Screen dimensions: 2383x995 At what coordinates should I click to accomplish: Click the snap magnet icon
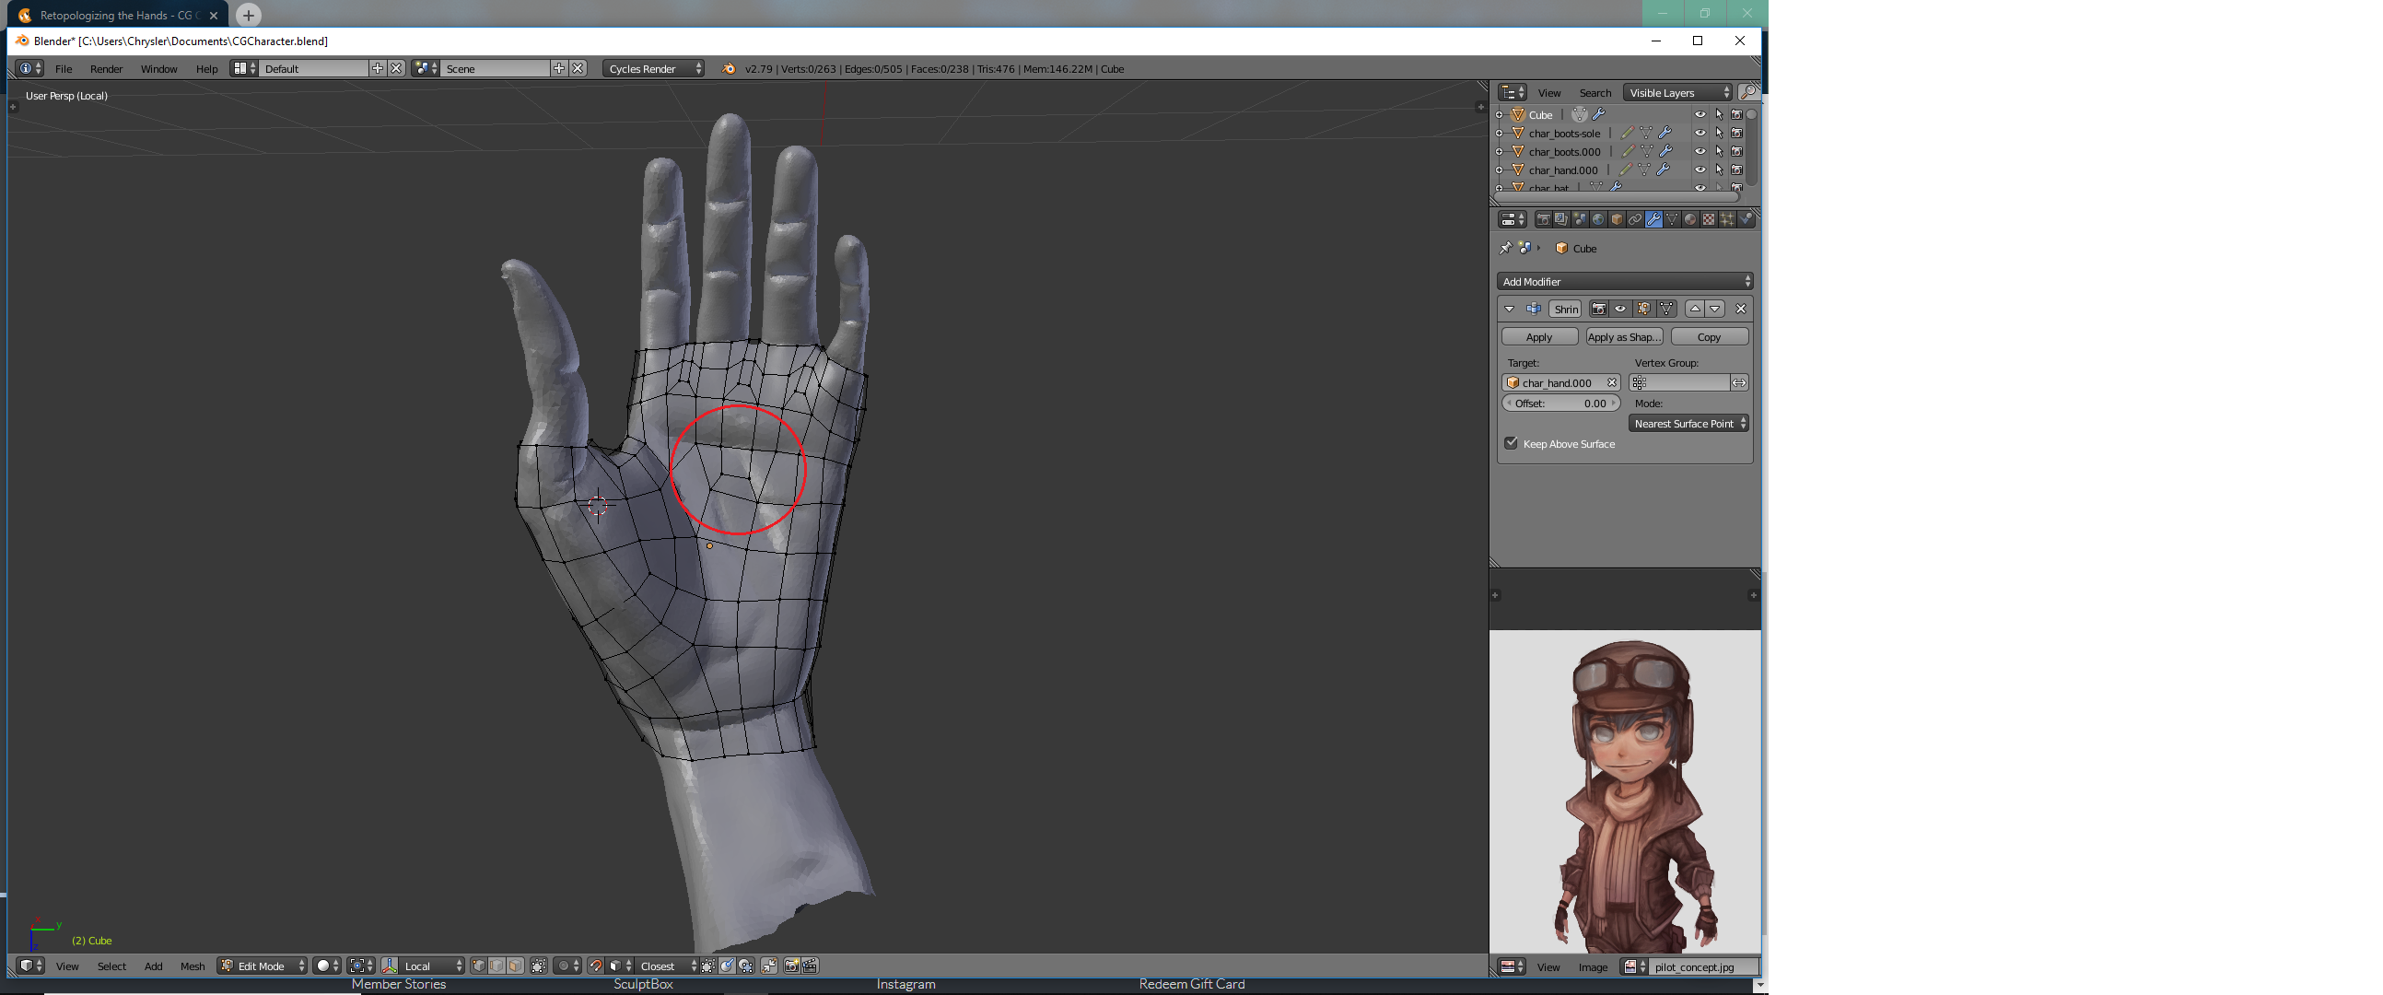pos(596,966)
